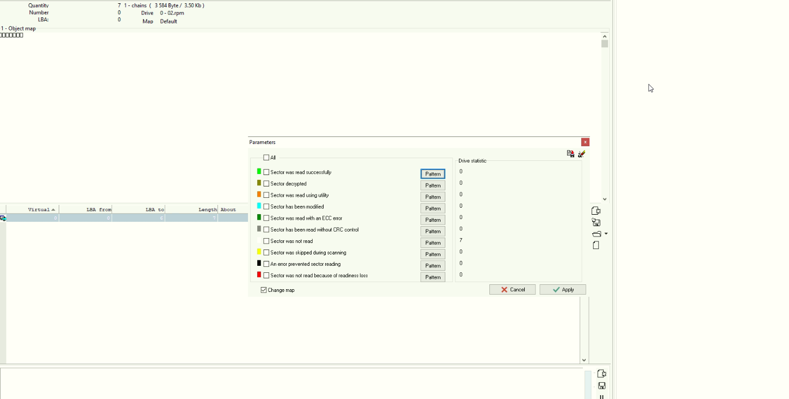Screen dimensions: 789x399
Task: Click the Drive value '0 - 02.rpm'
Action: point(172,13)
